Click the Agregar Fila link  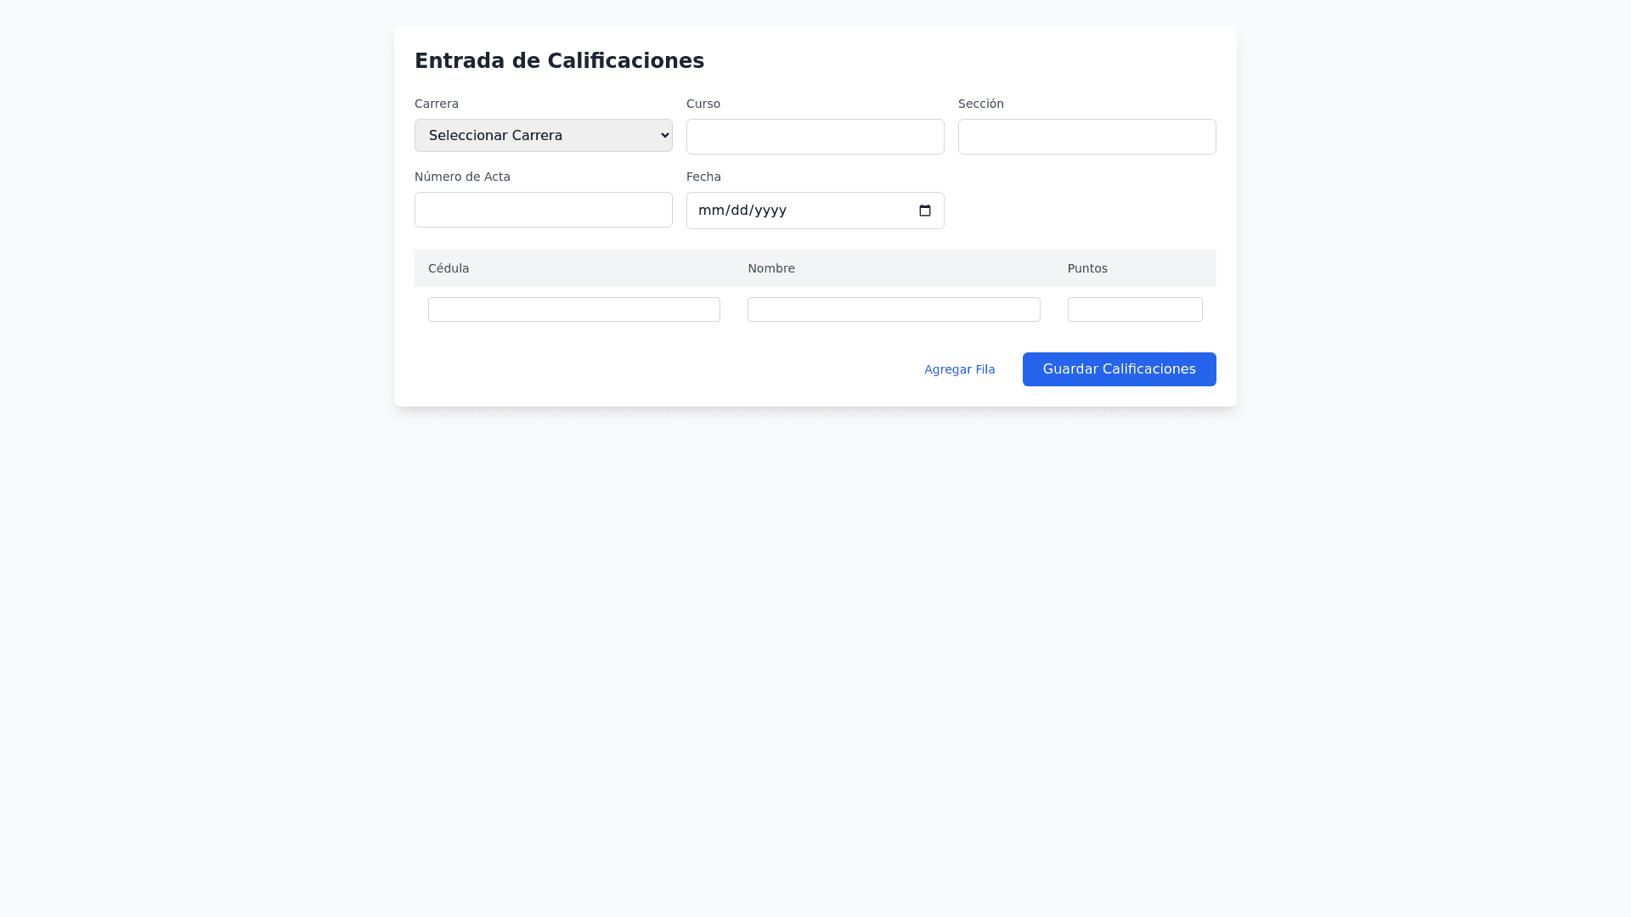coord(960,369)
